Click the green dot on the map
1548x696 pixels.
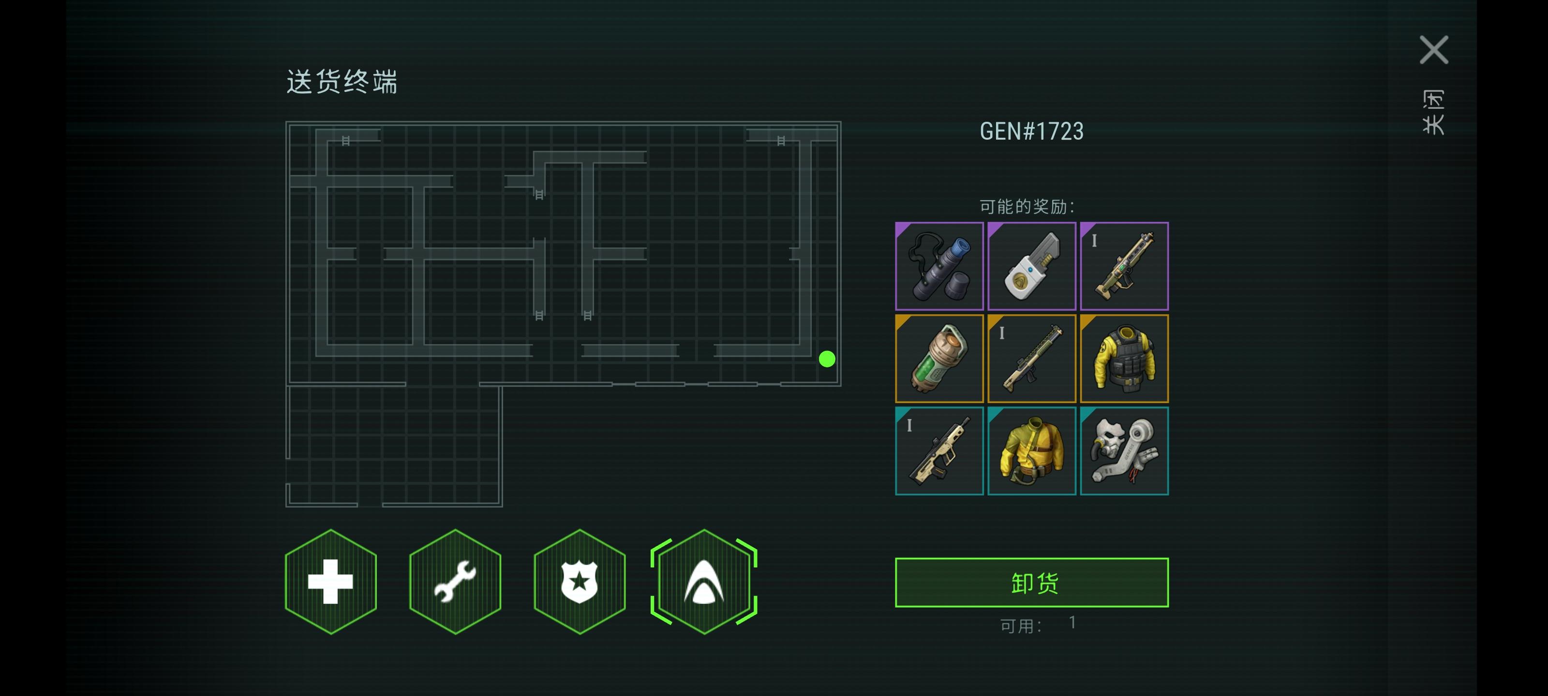pos(827,359)
